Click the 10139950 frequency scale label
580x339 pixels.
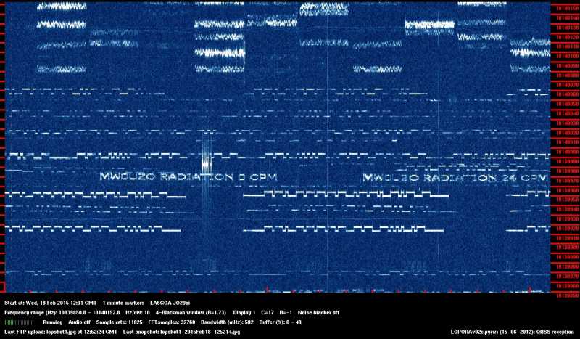(566, 199)
